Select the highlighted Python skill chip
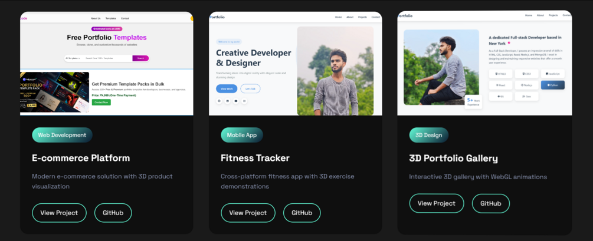 (x=552, y=85)
